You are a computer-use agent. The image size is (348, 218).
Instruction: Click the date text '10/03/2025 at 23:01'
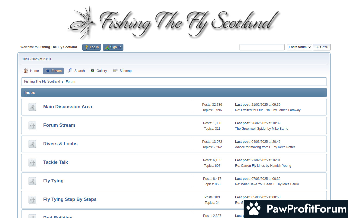37,59
